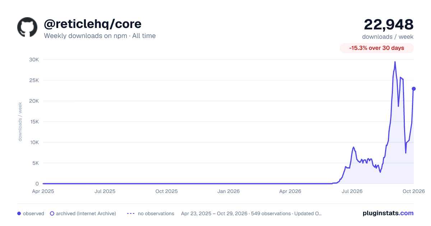Click the 'no observations' legend label
This screenshot has height=226, width=431.
point(156,213)
